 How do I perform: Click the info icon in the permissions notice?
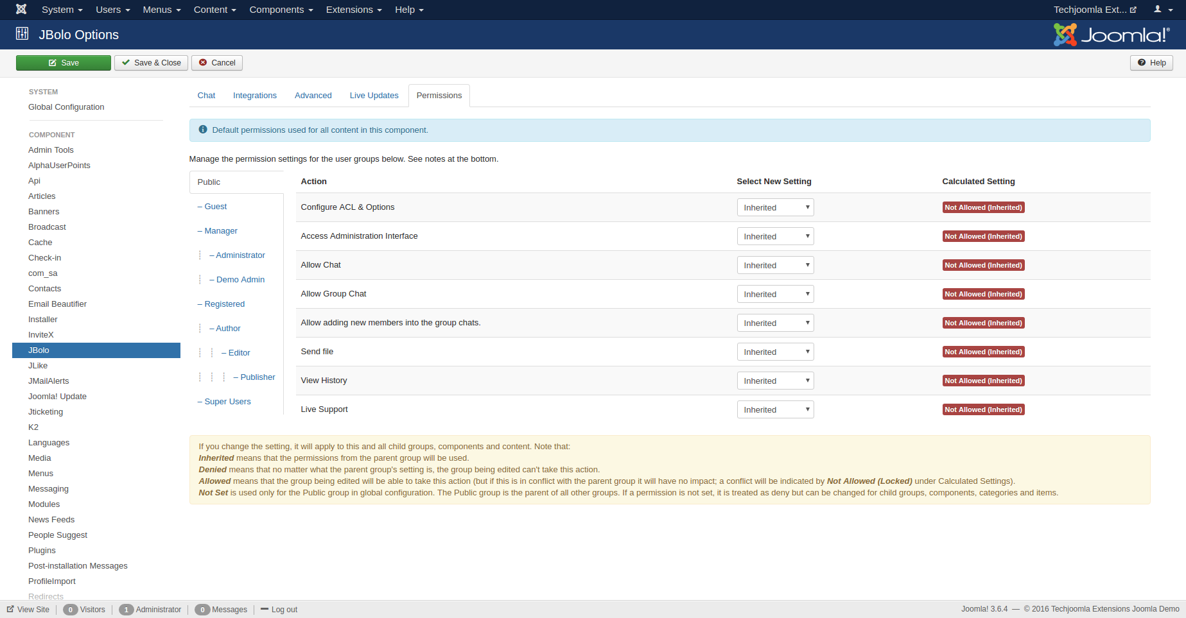203,130
